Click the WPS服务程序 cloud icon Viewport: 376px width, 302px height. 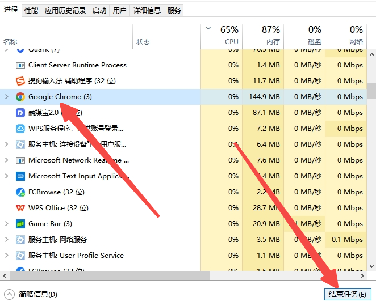(x=20, y=129)
